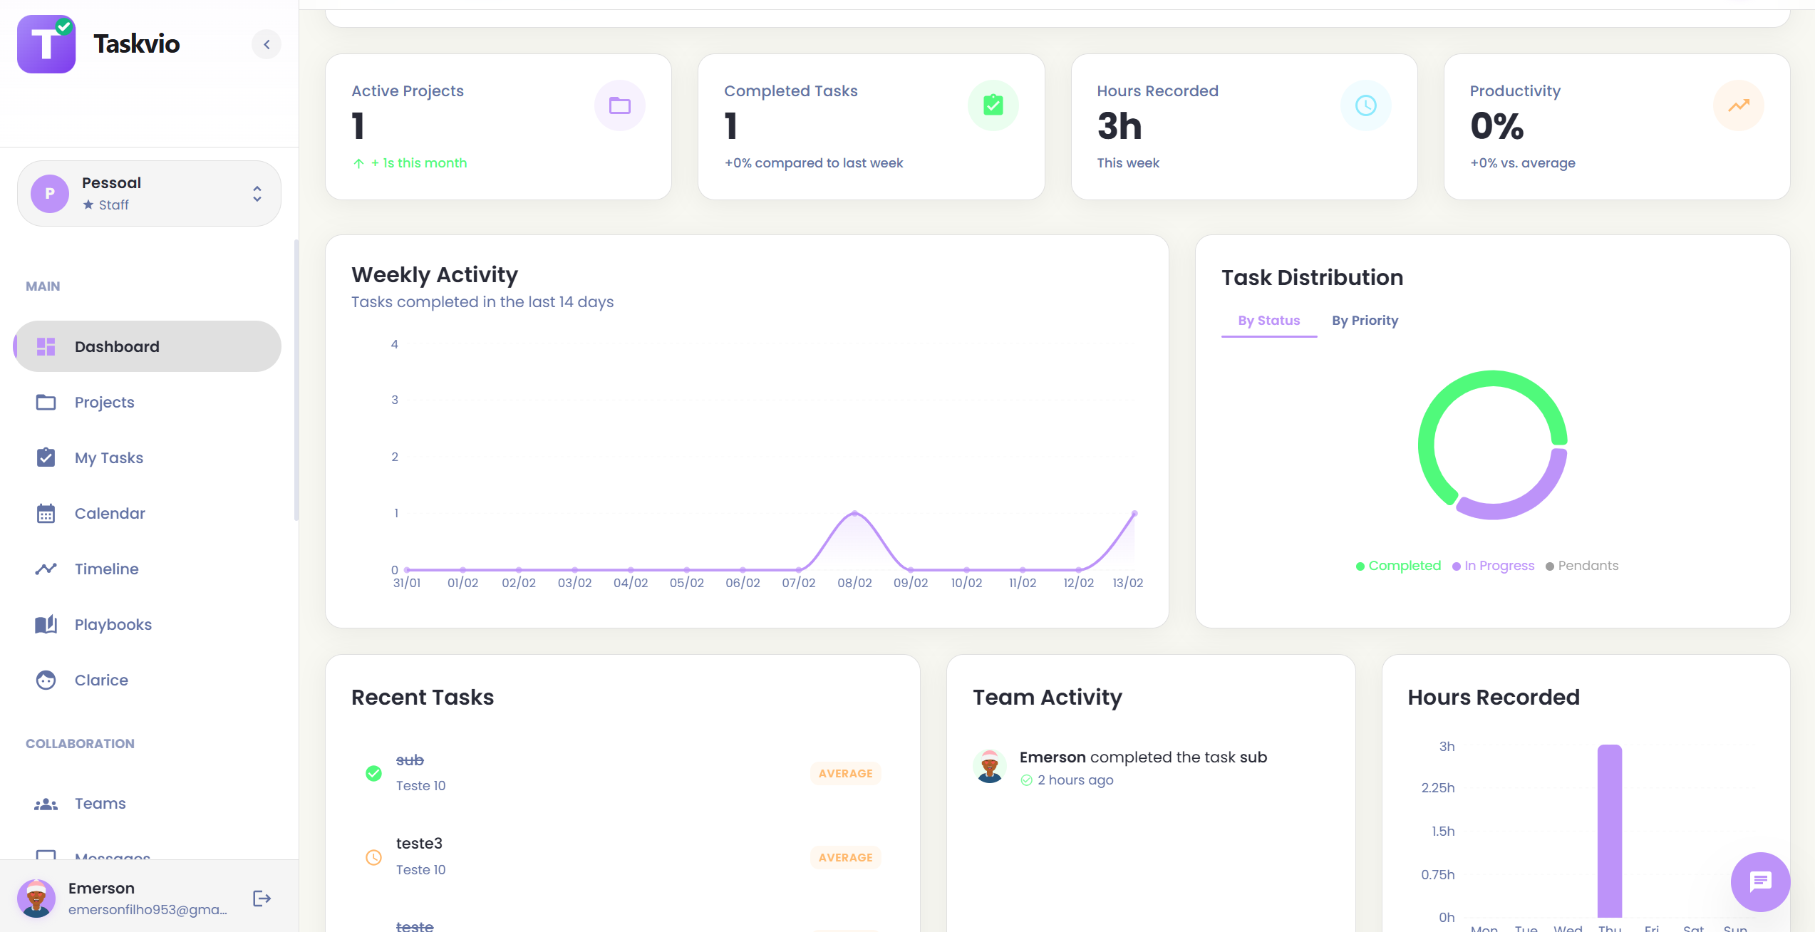Select the By Status tab
This screenshot has height=932, width=1815.
(1268, 320)
